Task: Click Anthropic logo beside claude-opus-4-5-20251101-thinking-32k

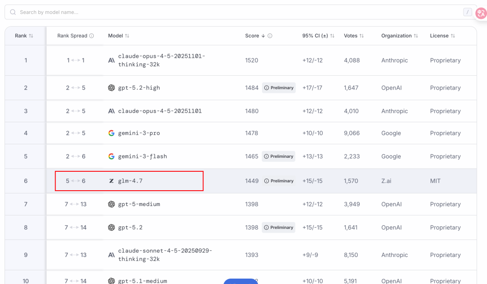Action: pos(111,60)
